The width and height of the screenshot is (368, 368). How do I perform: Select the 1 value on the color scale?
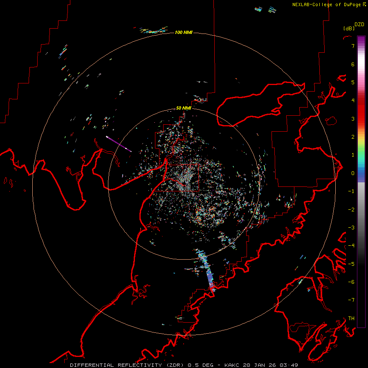(353, 155)
